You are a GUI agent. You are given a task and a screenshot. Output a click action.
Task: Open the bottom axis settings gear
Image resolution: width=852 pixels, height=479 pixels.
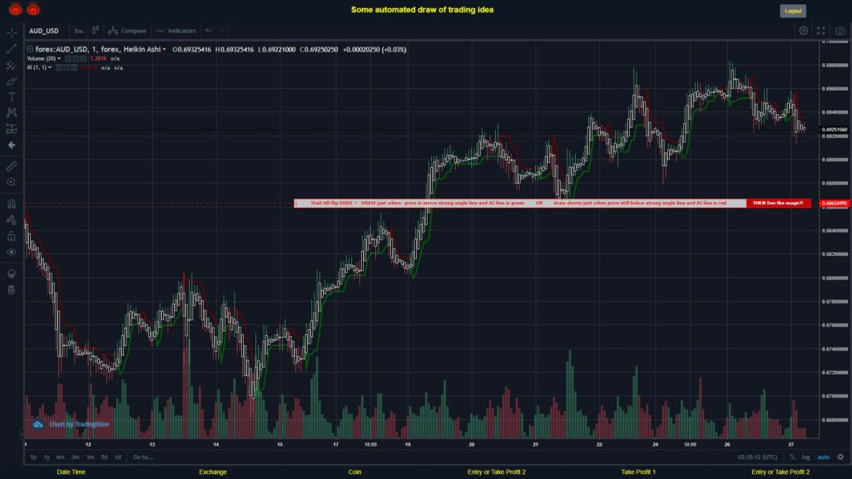(x=840, y=457)
